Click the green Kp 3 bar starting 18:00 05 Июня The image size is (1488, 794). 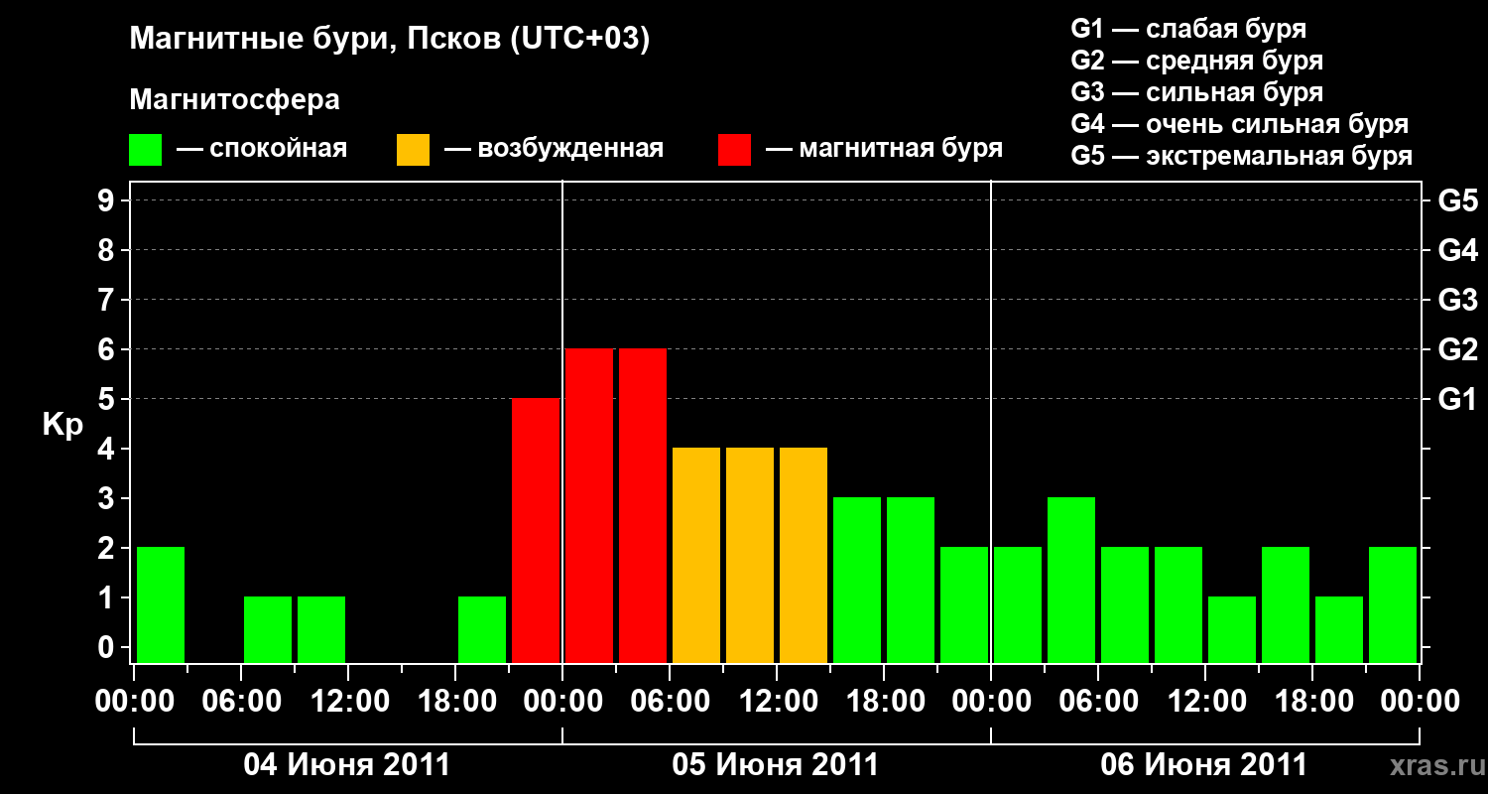coord(911,581)
